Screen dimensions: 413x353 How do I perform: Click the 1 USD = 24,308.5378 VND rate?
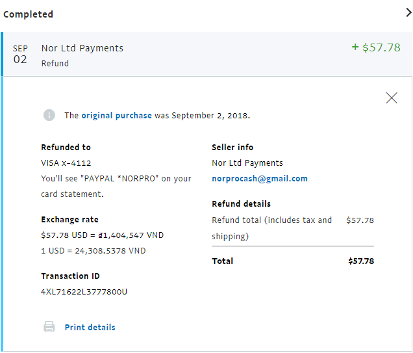pyautogui.click(x=93, y=251)
